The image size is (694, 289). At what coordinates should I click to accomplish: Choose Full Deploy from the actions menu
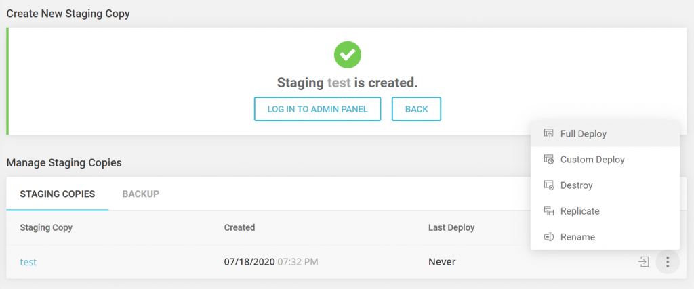[583, 134]
